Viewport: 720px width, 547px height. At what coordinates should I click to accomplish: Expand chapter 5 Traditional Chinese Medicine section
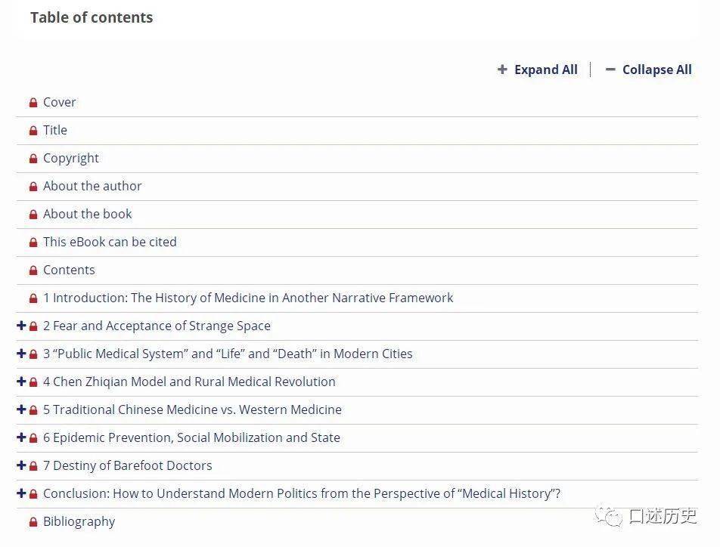tap(21, 409)
